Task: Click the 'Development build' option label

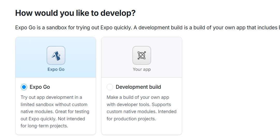Action: [138, 87]
